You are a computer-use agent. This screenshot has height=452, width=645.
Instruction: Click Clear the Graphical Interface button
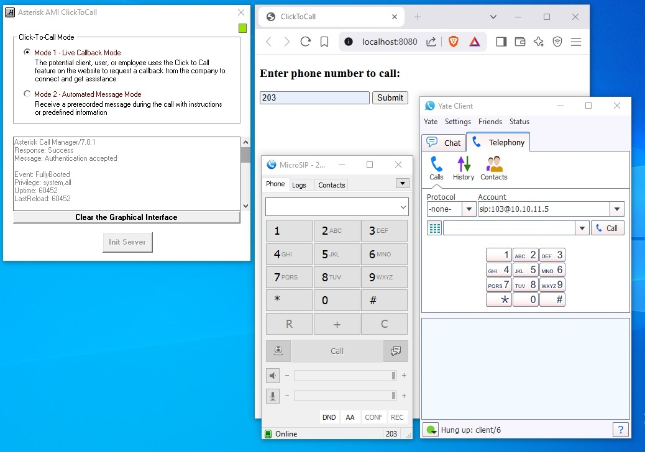(126, 217)
